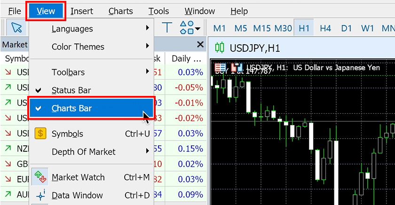Viewport: 395px width, 205px height.
Task: Click the USDJPY chart candlestick icon
Action: [x=220, y=47]
